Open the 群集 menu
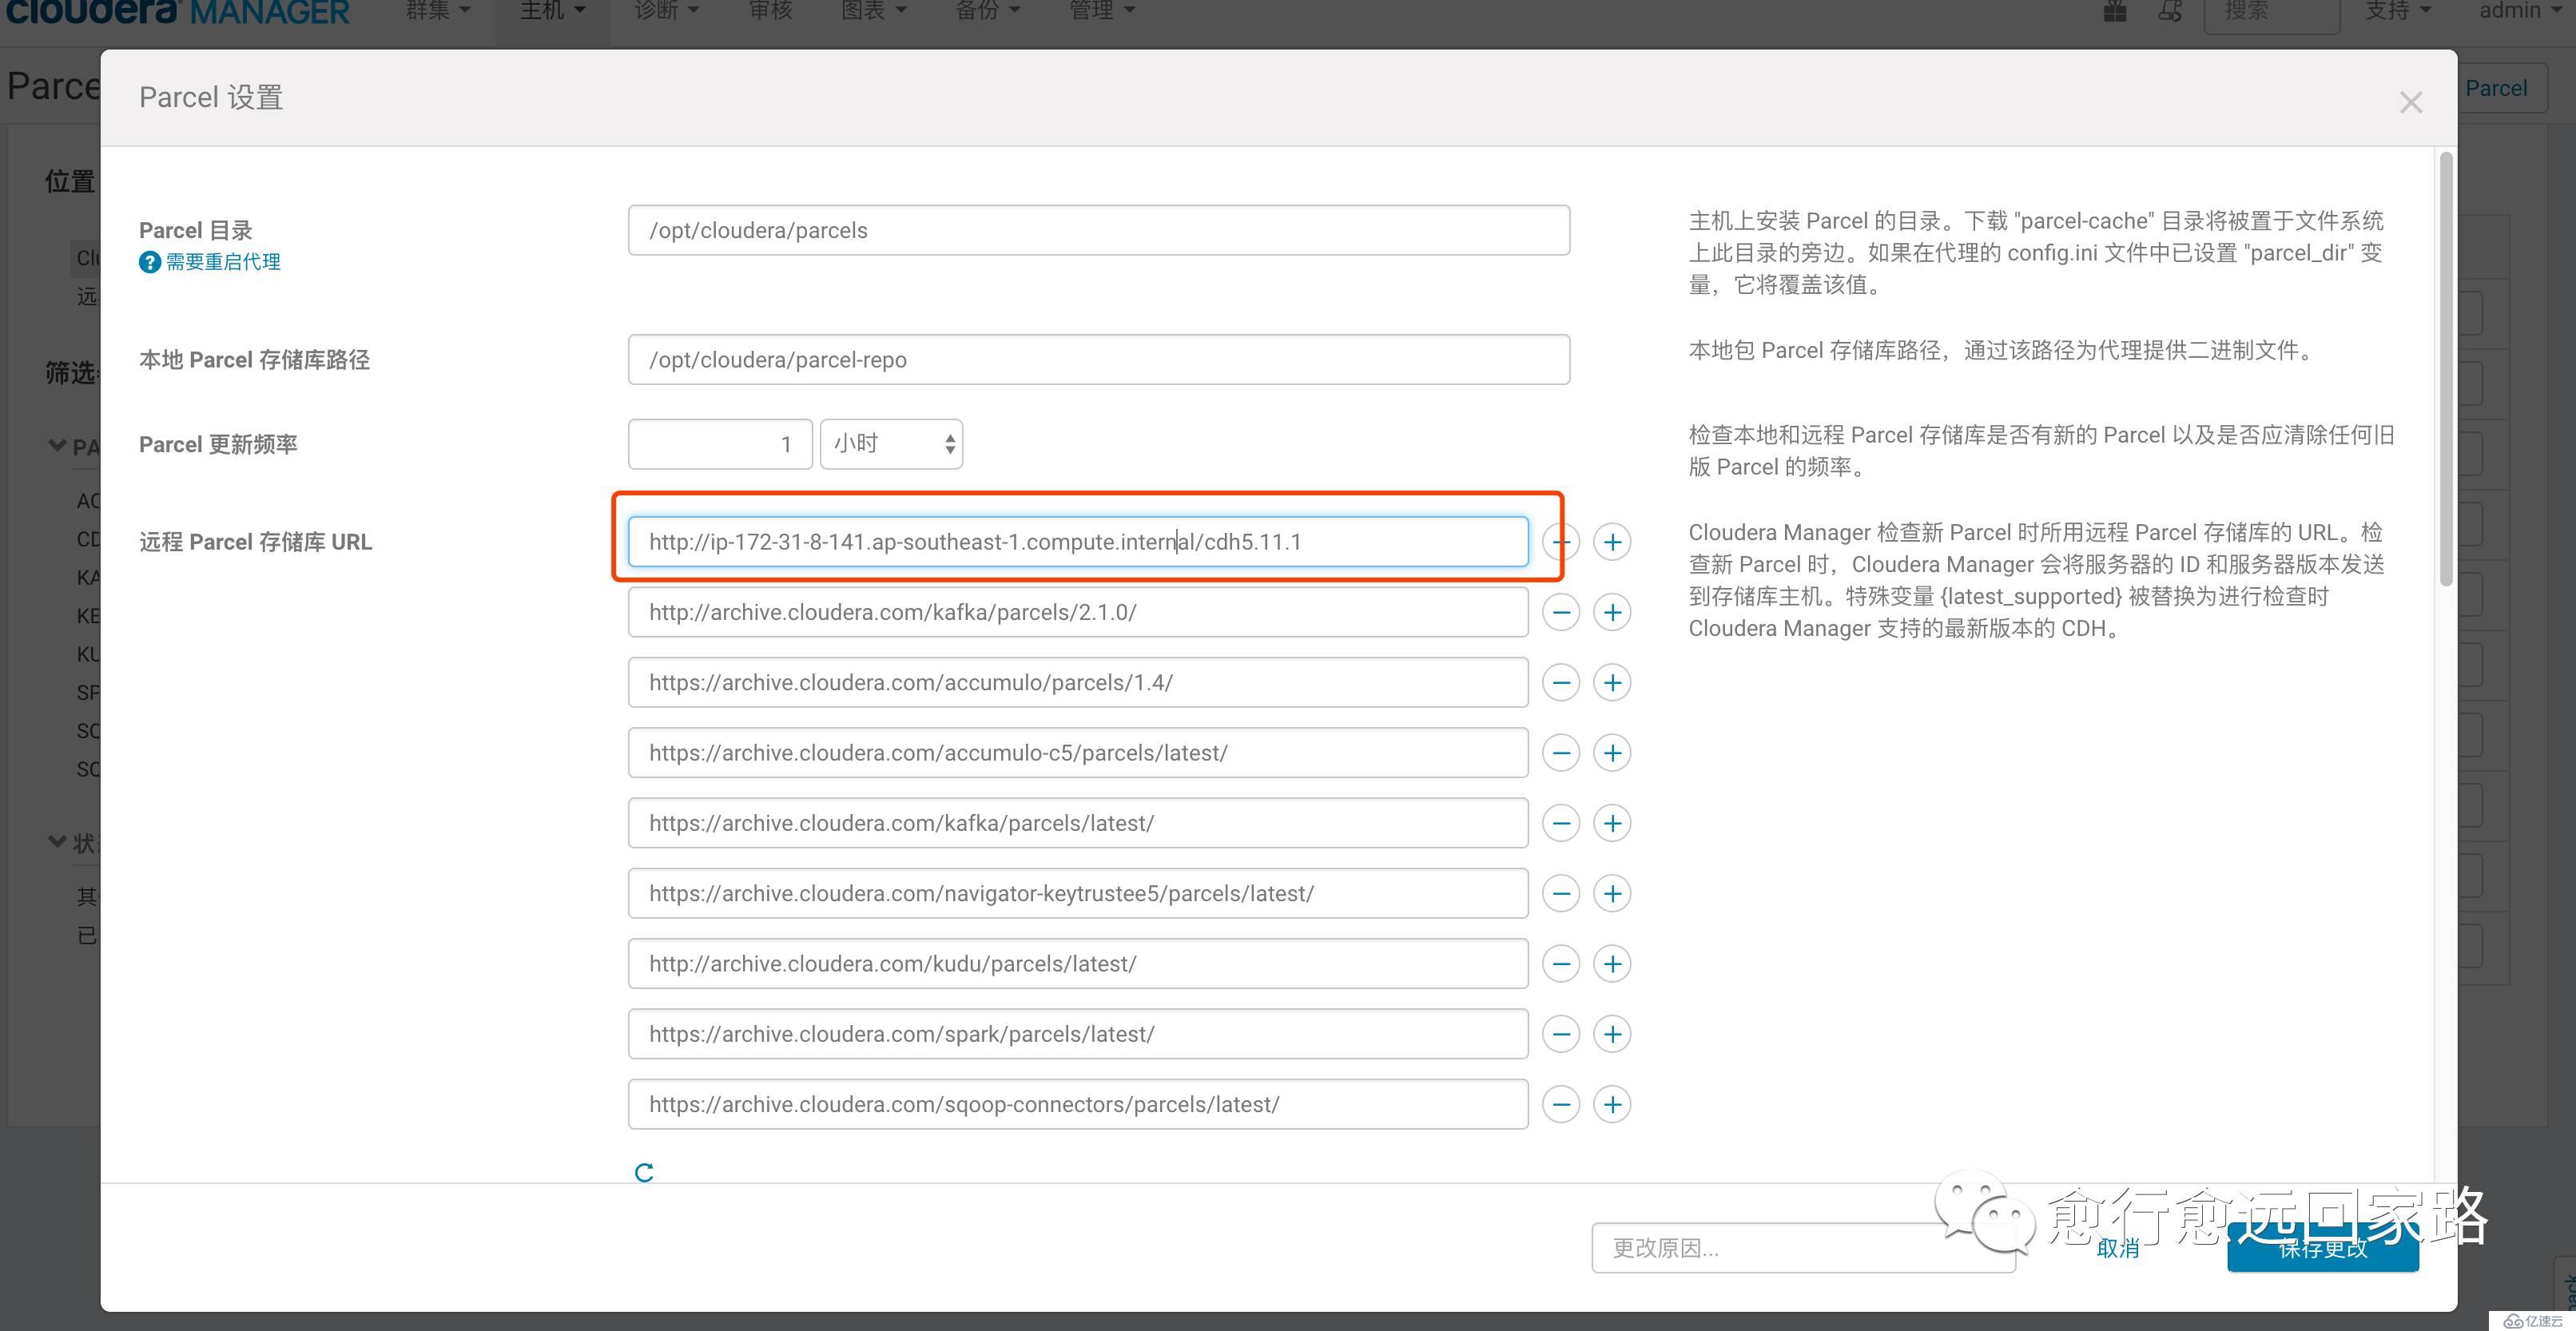 tap(437, 11)
